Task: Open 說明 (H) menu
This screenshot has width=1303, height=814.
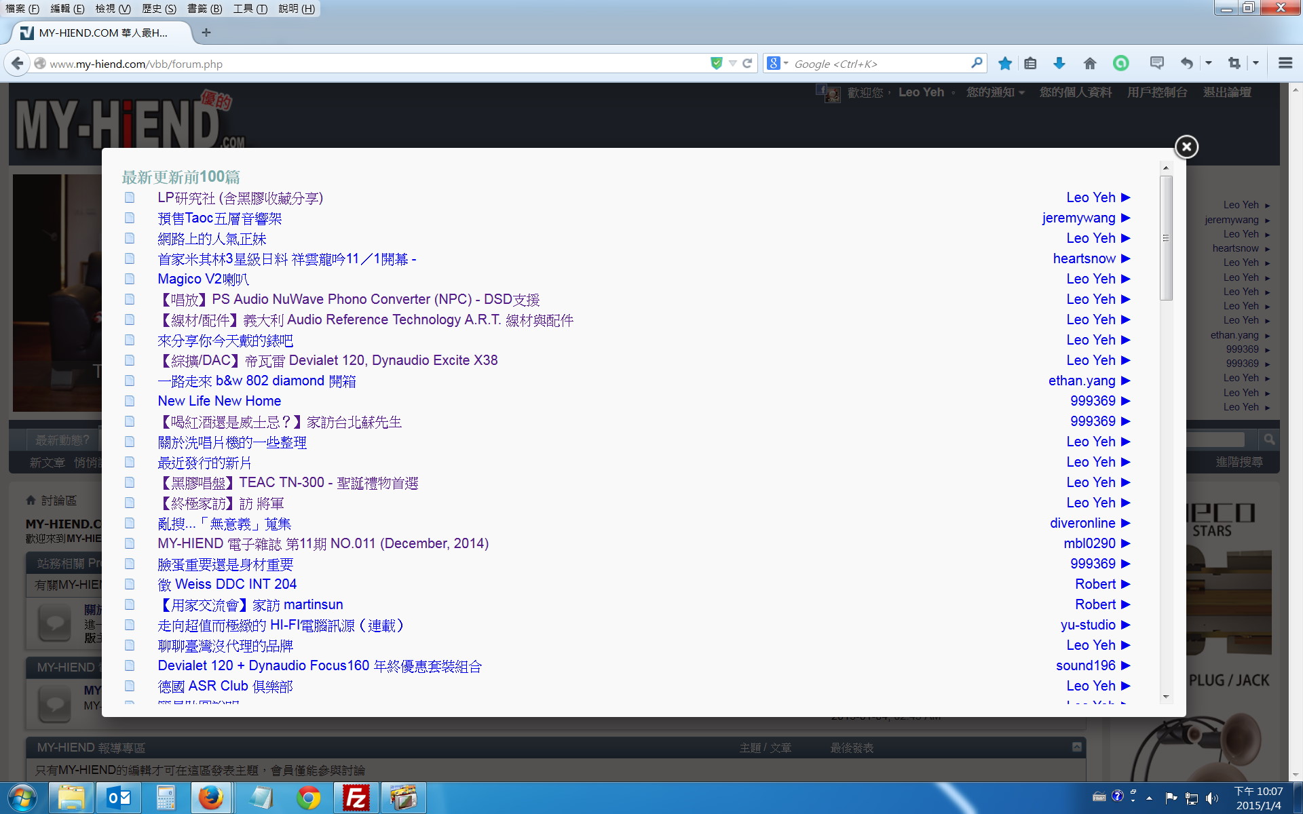Action: click(x=297, y=8)
